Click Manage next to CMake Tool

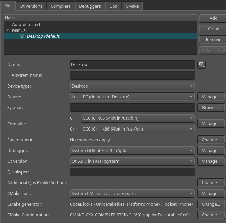click(x=211, y=193)
